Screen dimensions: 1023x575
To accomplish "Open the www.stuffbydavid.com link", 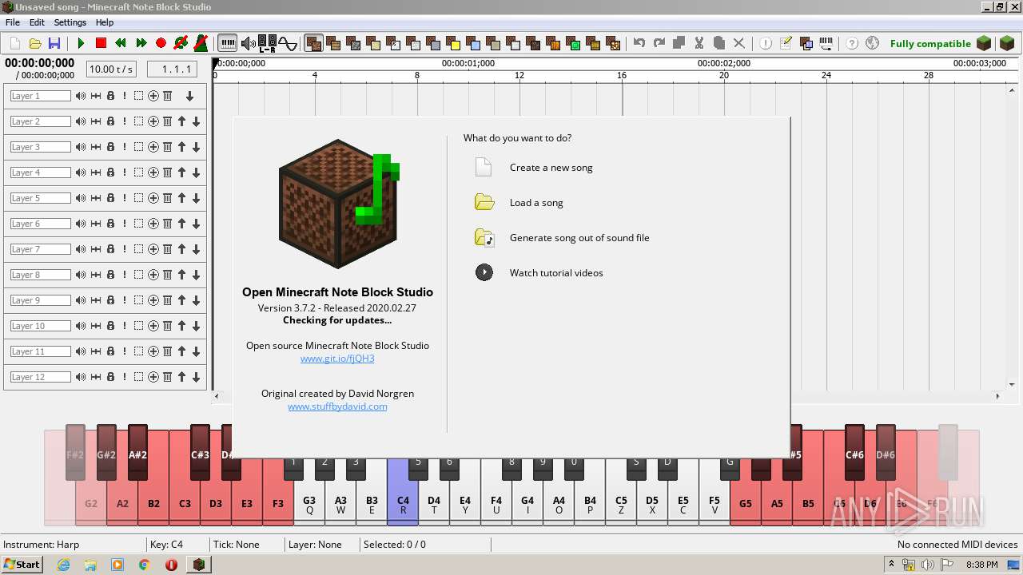I will [337, 406].
